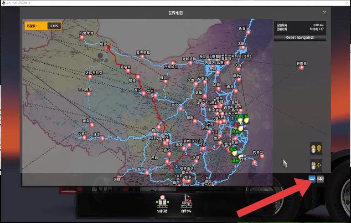Screen dimensions: 351x223
Task: Select the 昆明 city marker
Action: pos(147,172)
